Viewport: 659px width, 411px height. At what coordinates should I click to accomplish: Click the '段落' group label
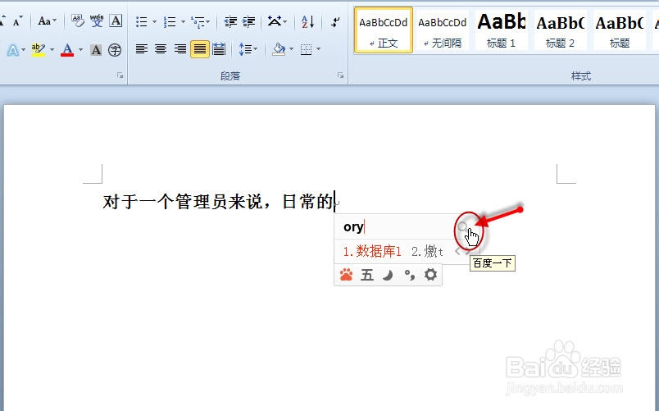(x=230, y=76)
